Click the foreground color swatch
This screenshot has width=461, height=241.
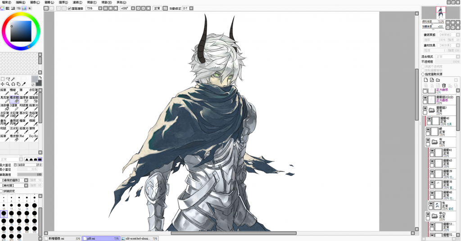click(35, 79)
